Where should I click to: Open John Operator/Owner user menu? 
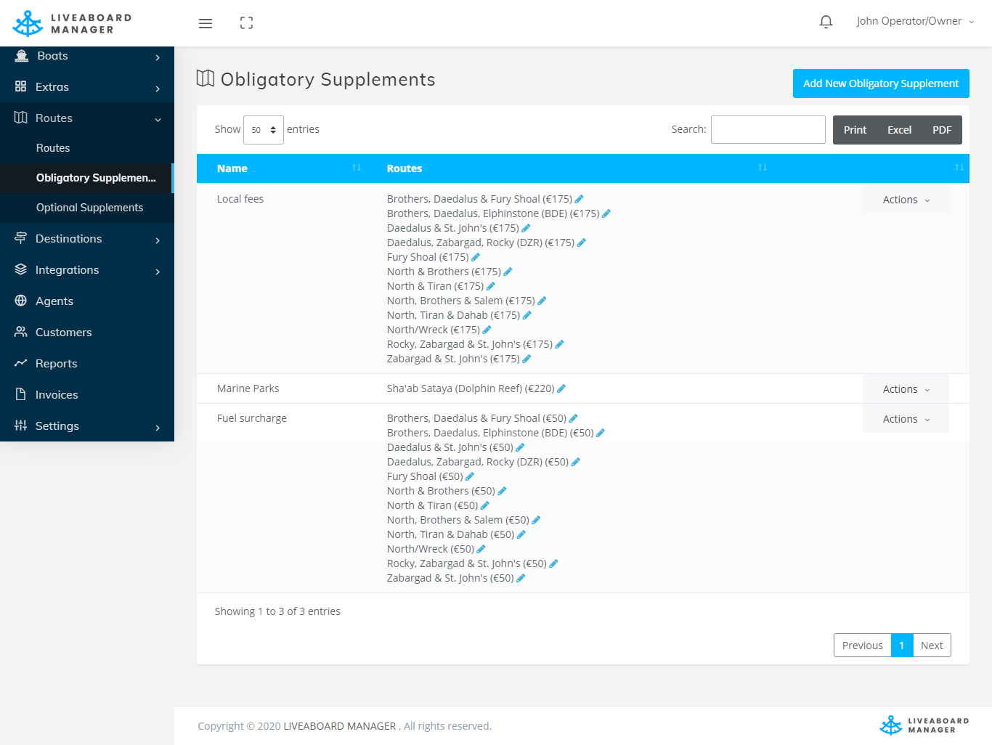click(x=914, y=22)
